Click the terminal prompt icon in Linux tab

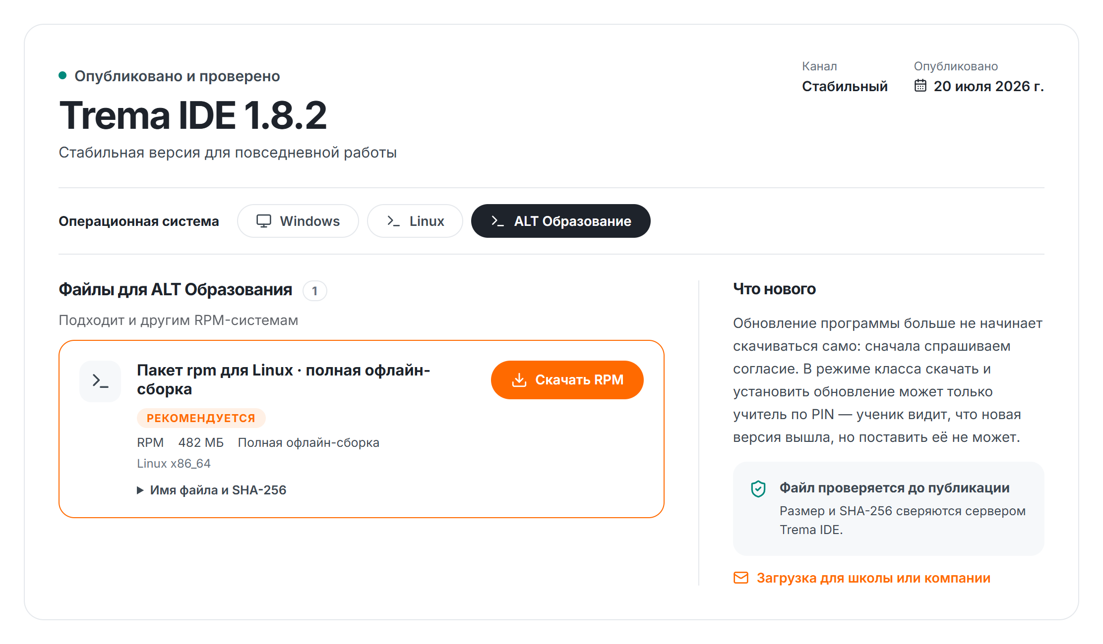click(393, 221)
